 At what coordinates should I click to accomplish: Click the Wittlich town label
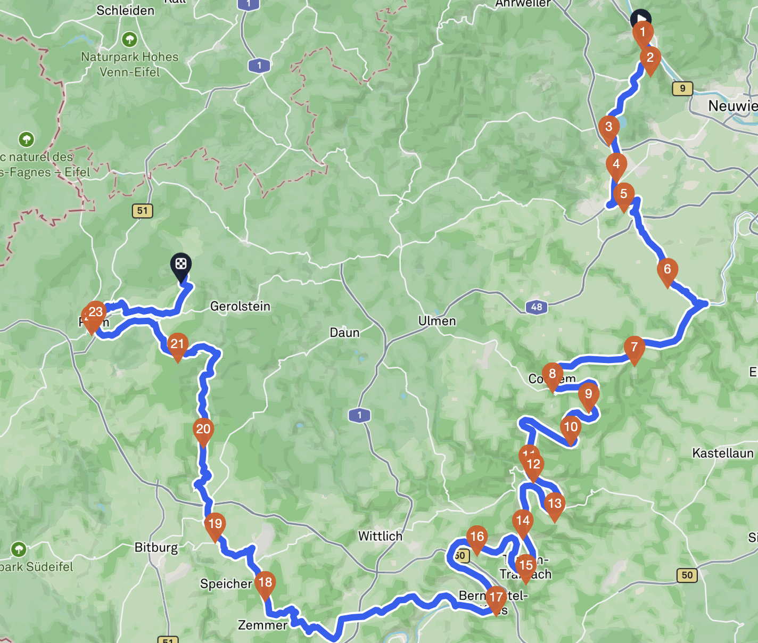click(x=380, y=536)
